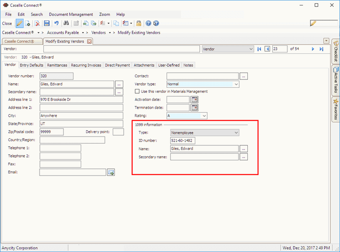Select the Recurring Invoices tab
This screenshot has height=252, width=340.
86,65
